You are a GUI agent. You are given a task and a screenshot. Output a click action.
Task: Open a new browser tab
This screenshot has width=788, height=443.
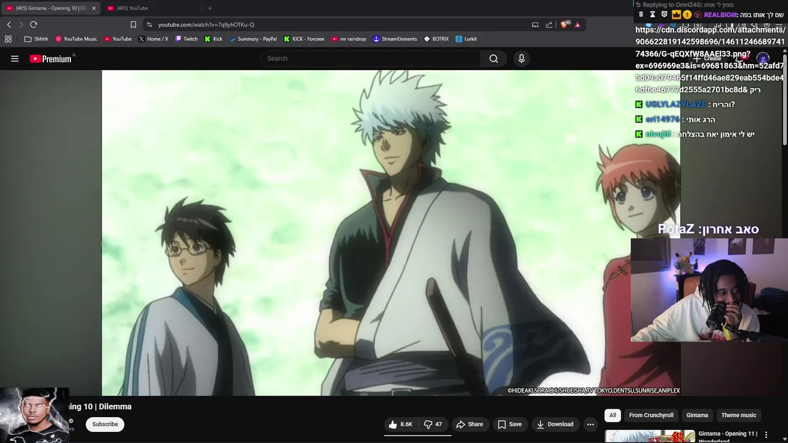(x=210, y=8)
